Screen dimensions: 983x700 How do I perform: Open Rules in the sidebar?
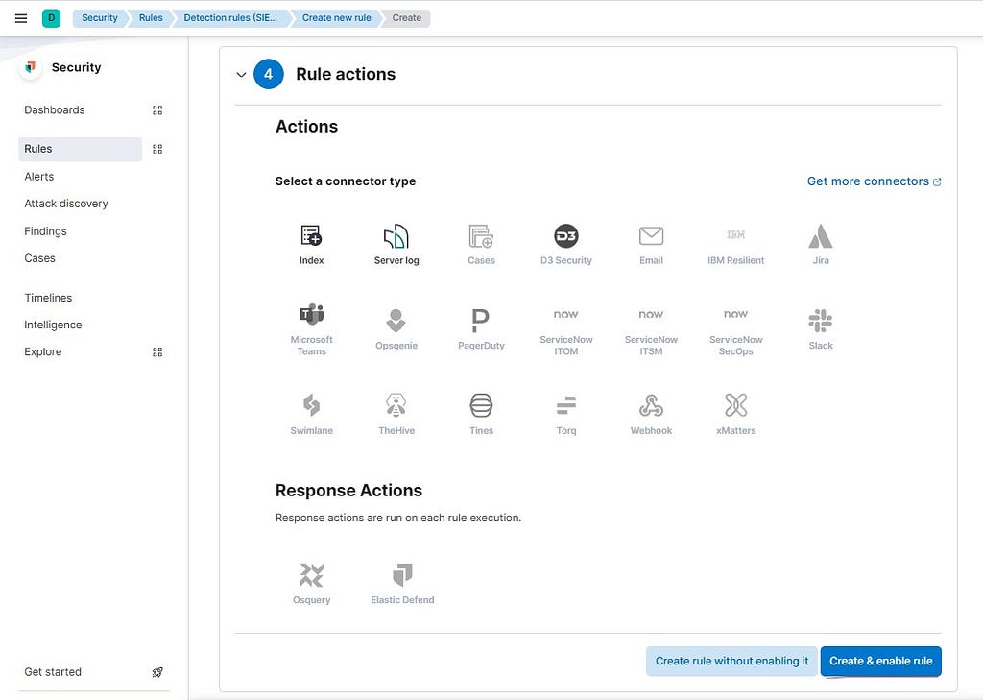pos(81,149)
